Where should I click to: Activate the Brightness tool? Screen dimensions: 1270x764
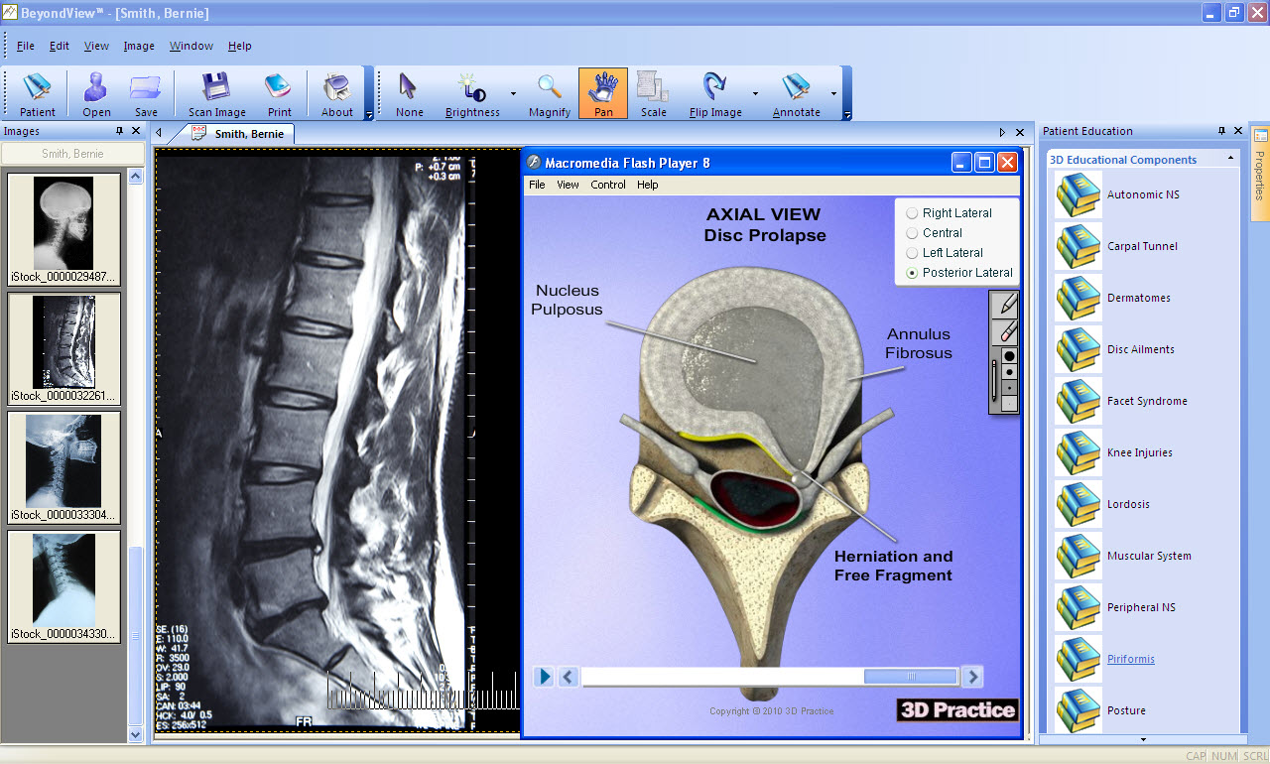pos(472,95)
